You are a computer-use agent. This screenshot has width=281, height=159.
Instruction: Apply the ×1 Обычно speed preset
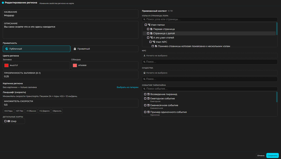click(31, 111)
